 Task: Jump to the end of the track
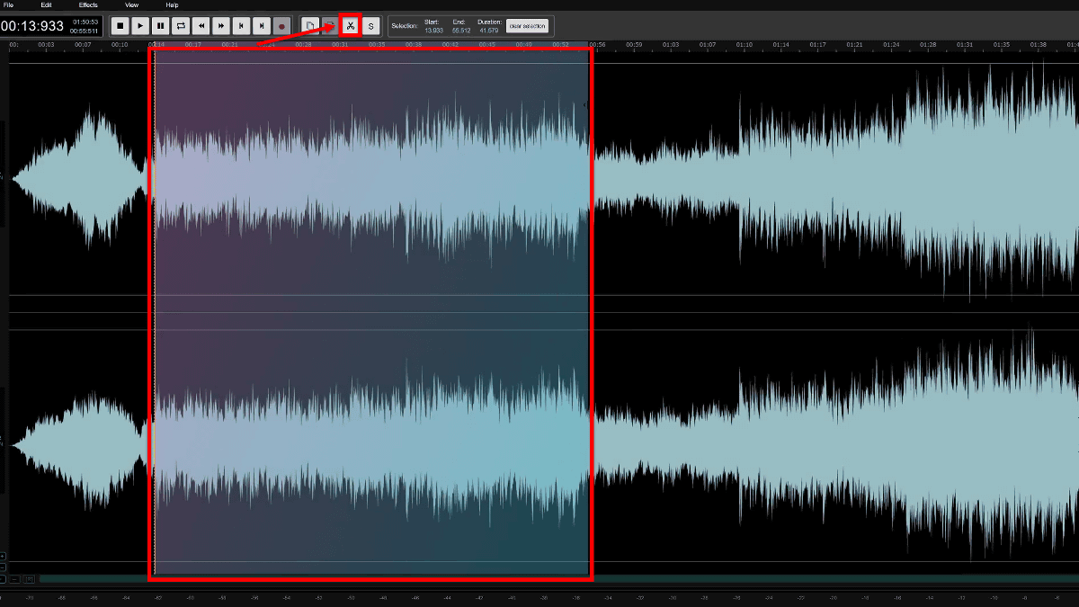coord(262,26)
